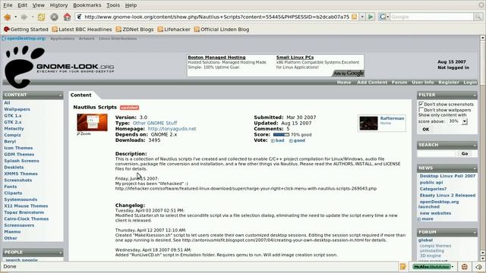
Task: Click the search magnifier icon
Action: pyautogui.click(x=478, y=17)
